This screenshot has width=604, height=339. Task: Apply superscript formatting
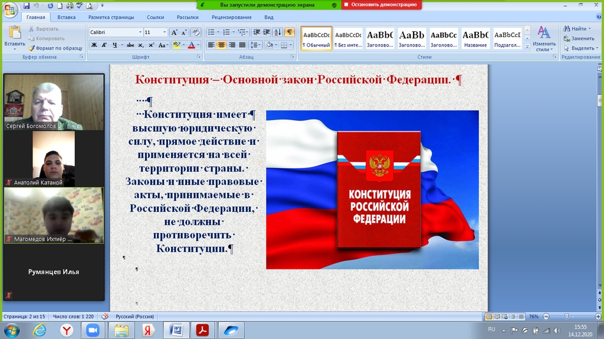(152, 45)
